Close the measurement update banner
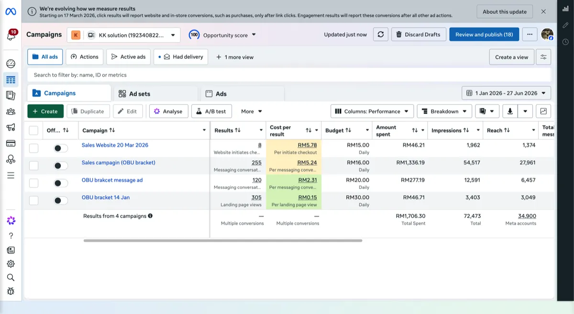Image resolution: width=574 pixels, height=314 pixels. coord(543,11)
